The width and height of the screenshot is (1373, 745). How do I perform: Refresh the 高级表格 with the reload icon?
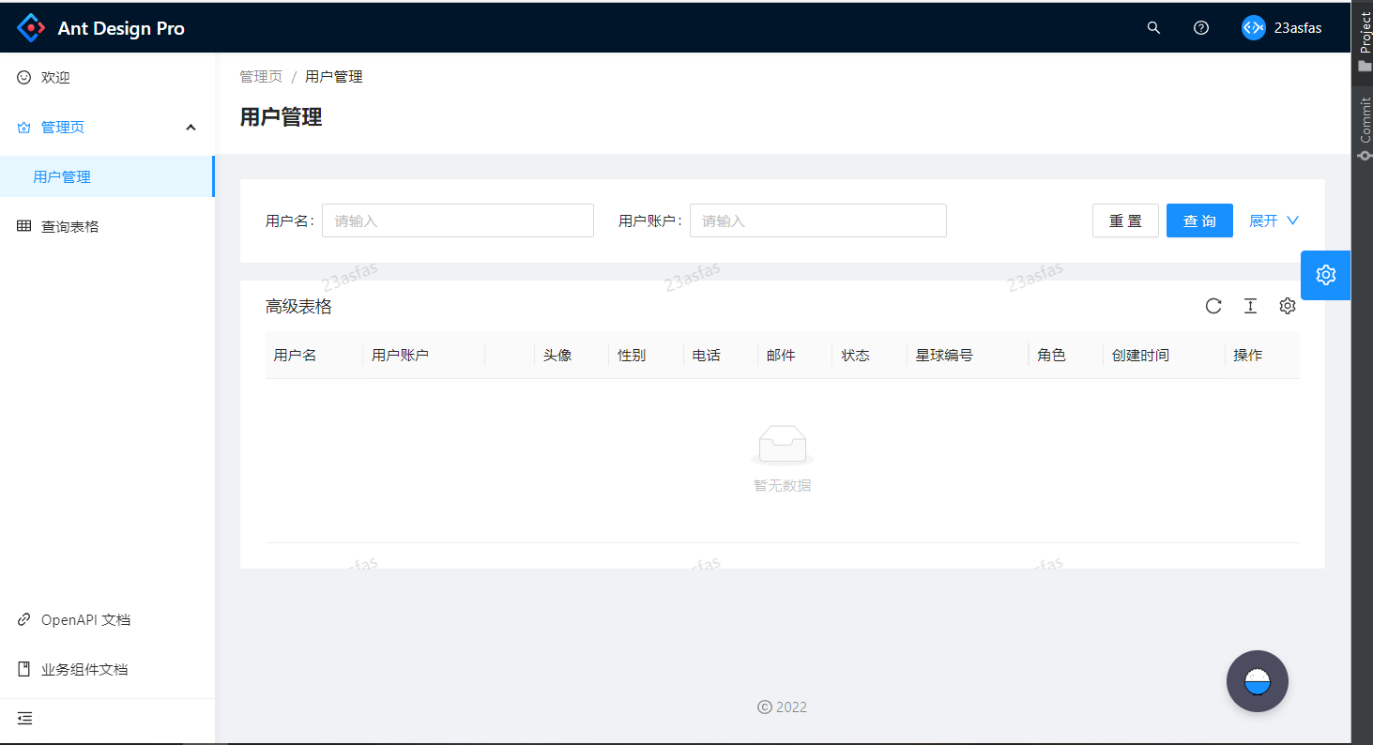point(1213,306)
